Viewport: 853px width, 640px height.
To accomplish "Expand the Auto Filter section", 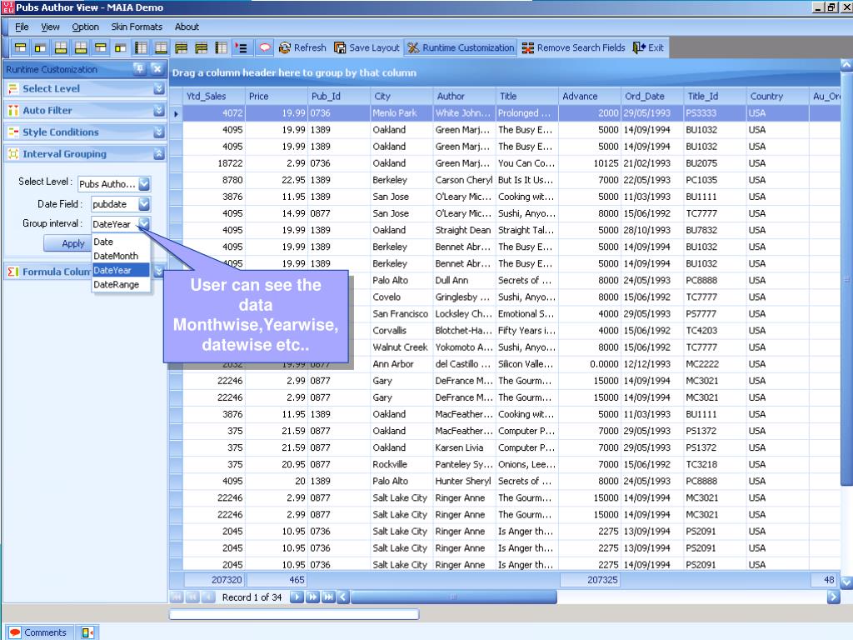I will 158,110.
